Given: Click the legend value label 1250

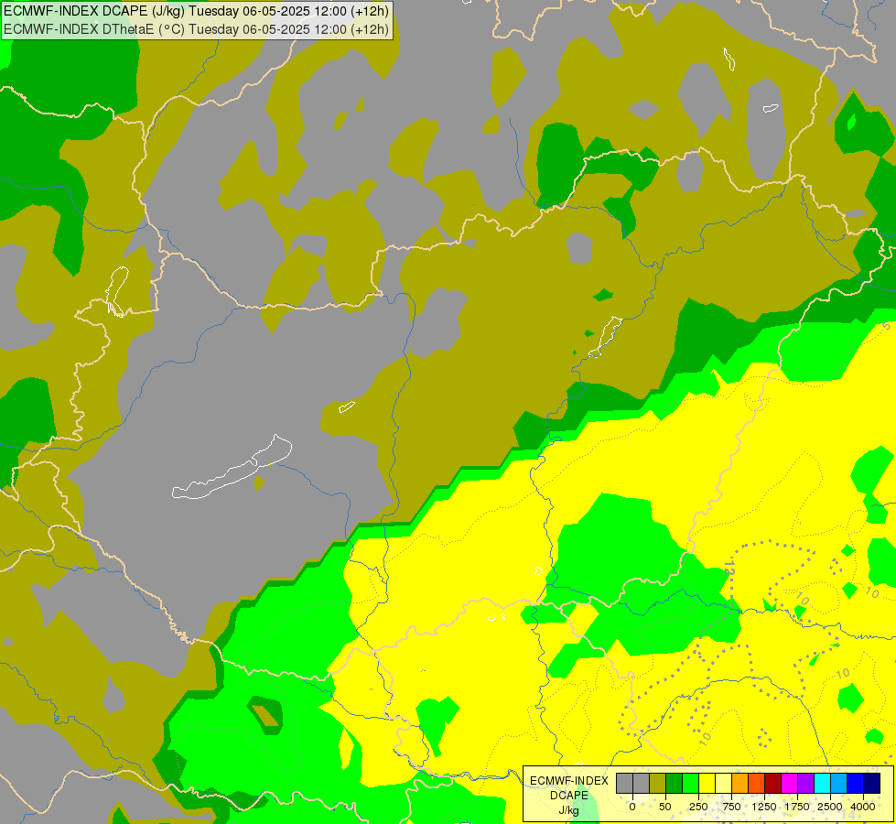Looking at the screenshot, I should 764,807.
